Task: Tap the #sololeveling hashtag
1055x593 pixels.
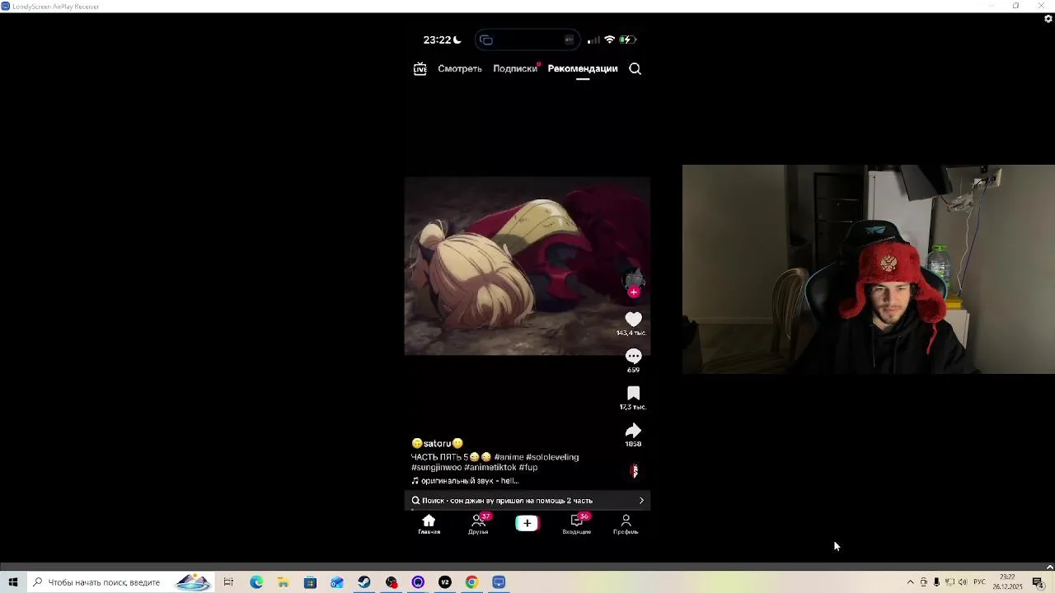Action: point(552,457)
